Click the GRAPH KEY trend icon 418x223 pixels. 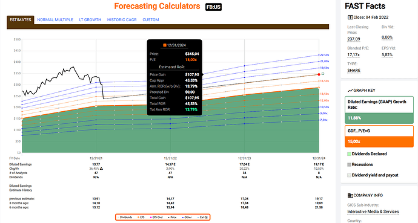pos(350,91)
